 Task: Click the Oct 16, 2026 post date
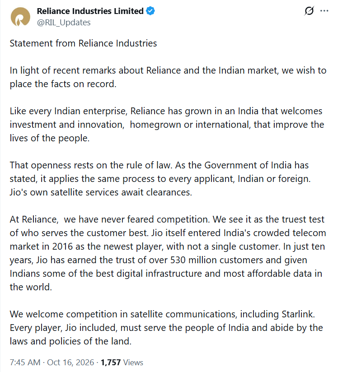(x=70, y=362)
